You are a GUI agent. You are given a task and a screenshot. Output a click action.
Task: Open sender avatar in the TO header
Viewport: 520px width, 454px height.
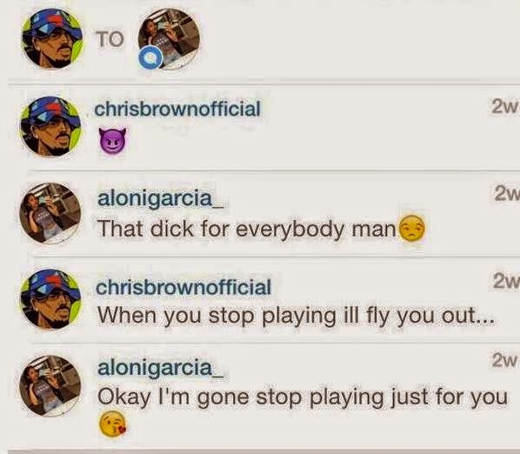pyautogui.click(x=51, y=38)
